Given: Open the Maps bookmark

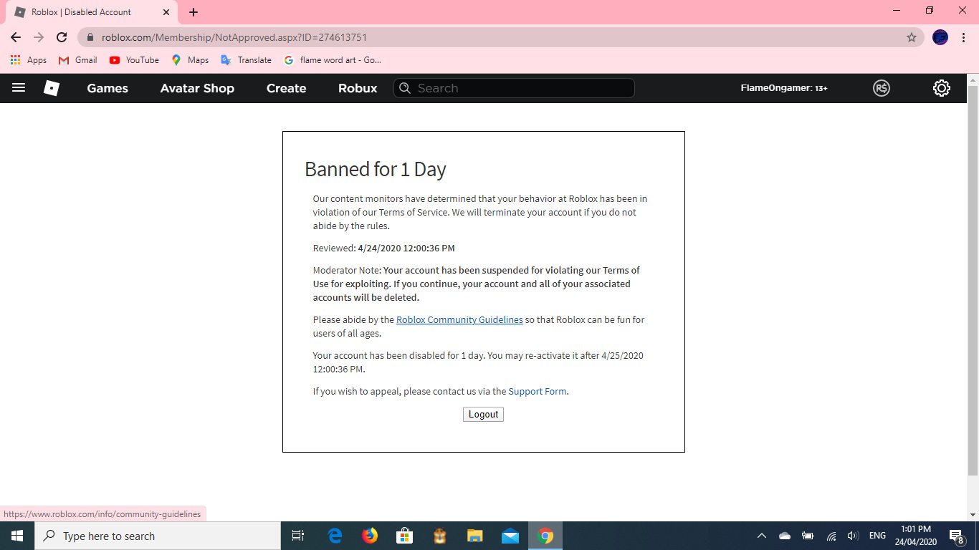Looking at the screenshot, I should (x=190, y=60).
